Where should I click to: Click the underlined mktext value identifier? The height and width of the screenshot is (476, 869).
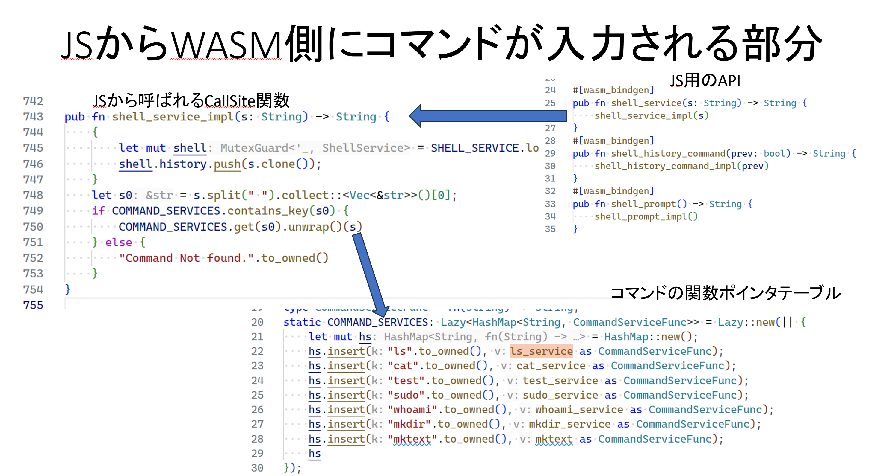[x=554, y=439]
